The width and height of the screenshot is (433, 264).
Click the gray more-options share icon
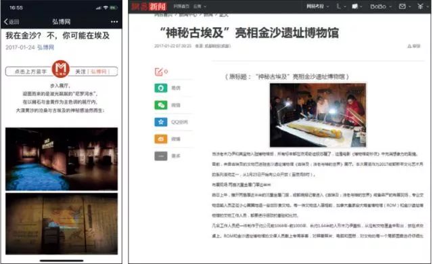click(161, 156)
